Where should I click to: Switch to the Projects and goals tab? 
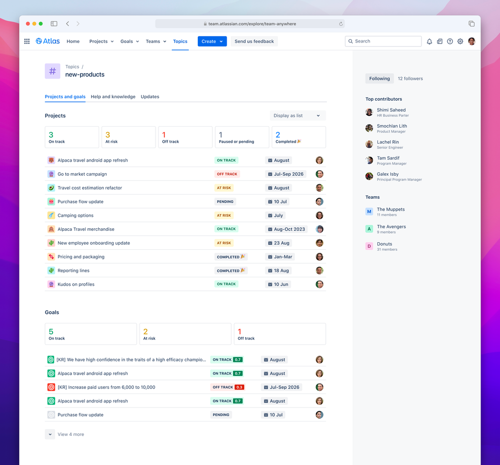point(65,97)
